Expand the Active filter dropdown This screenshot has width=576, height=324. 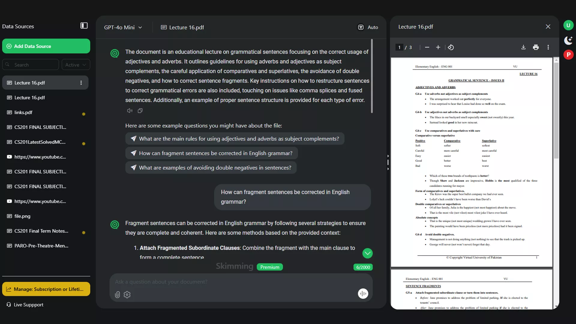[x=76, y=65]
